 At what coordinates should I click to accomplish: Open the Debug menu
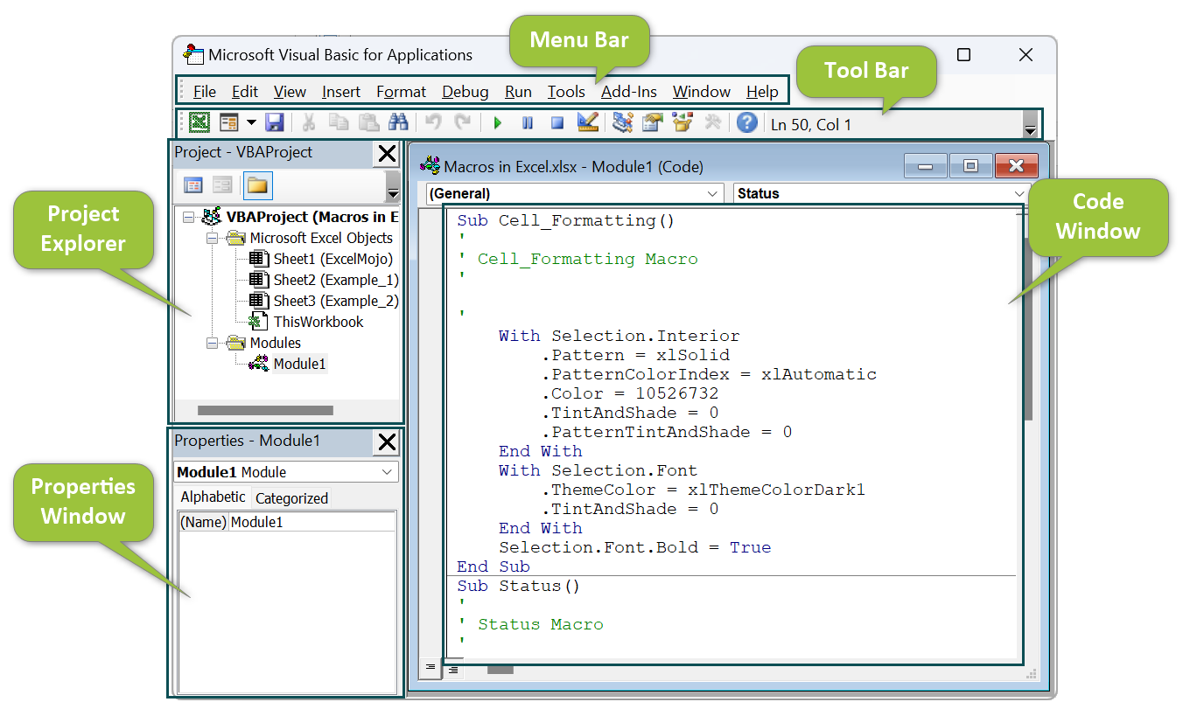pyautogui.click(x=465, y=91)
